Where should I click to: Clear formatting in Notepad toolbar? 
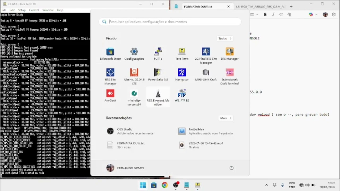pos(289,15)
